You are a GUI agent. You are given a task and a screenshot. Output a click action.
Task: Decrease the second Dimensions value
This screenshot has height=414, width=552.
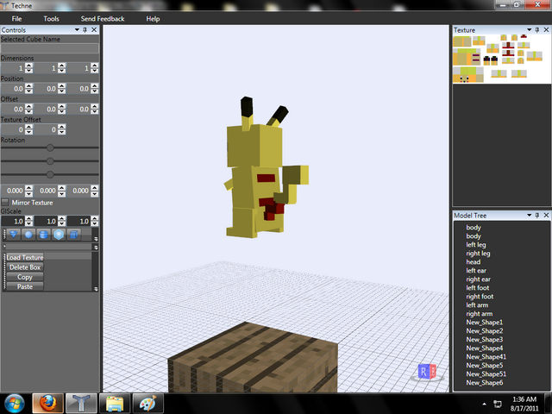pos(62,71)
